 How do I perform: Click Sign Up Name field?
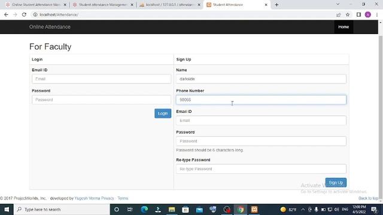pyautogui.click(x=261, y=79)
